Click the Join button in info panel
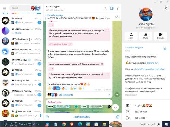The width and height of the screenshot is (170, 127). pyautogui.click(x=131, y=36)
